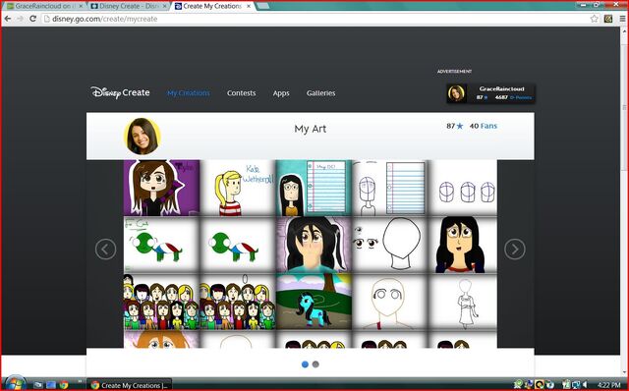Image resolution: width=629 pixels, height=391 pixels.
Task: Open the head sketch beside notebook paper thumbnail
Action: 390,188
